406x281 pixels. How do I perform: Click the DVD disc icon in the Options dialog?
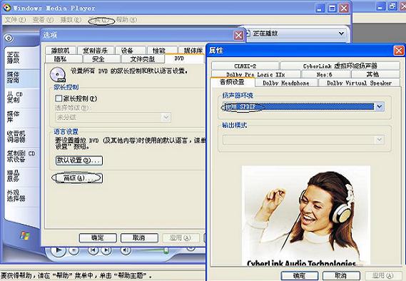click(x=58, y=74)
